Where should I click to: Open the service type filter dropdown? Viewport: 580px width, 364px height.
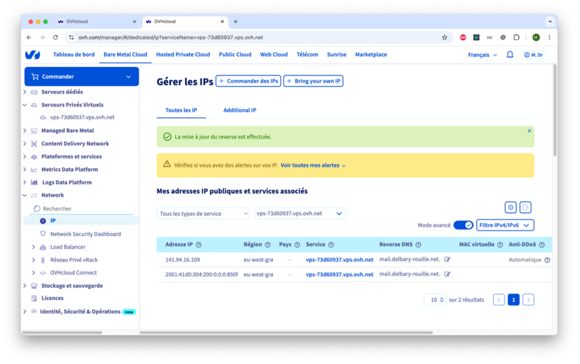coord(203,213)
